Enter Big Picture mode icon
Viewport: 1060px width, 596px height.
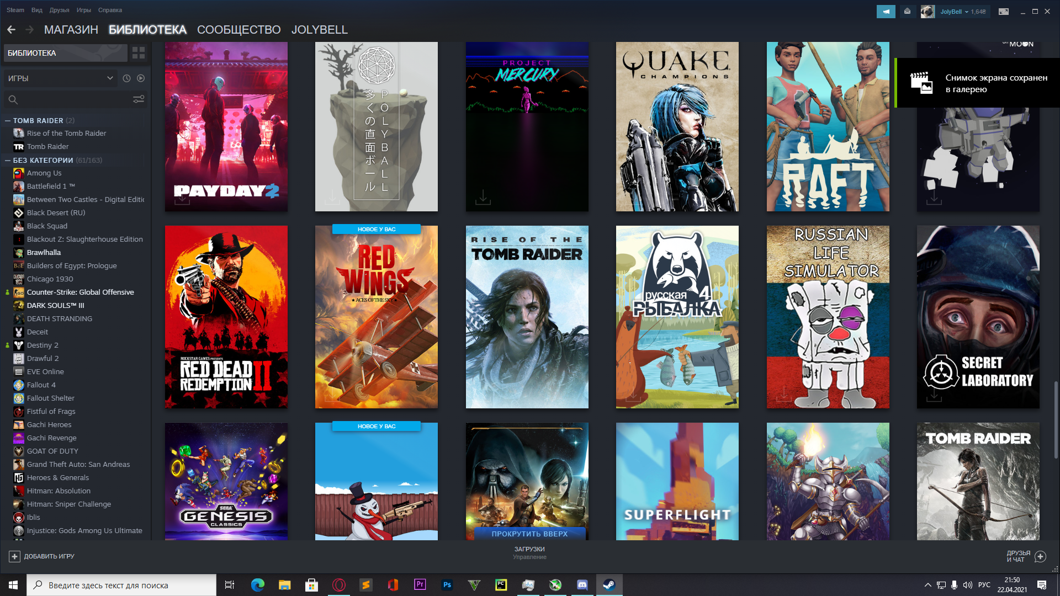[x=1004, y=12]
